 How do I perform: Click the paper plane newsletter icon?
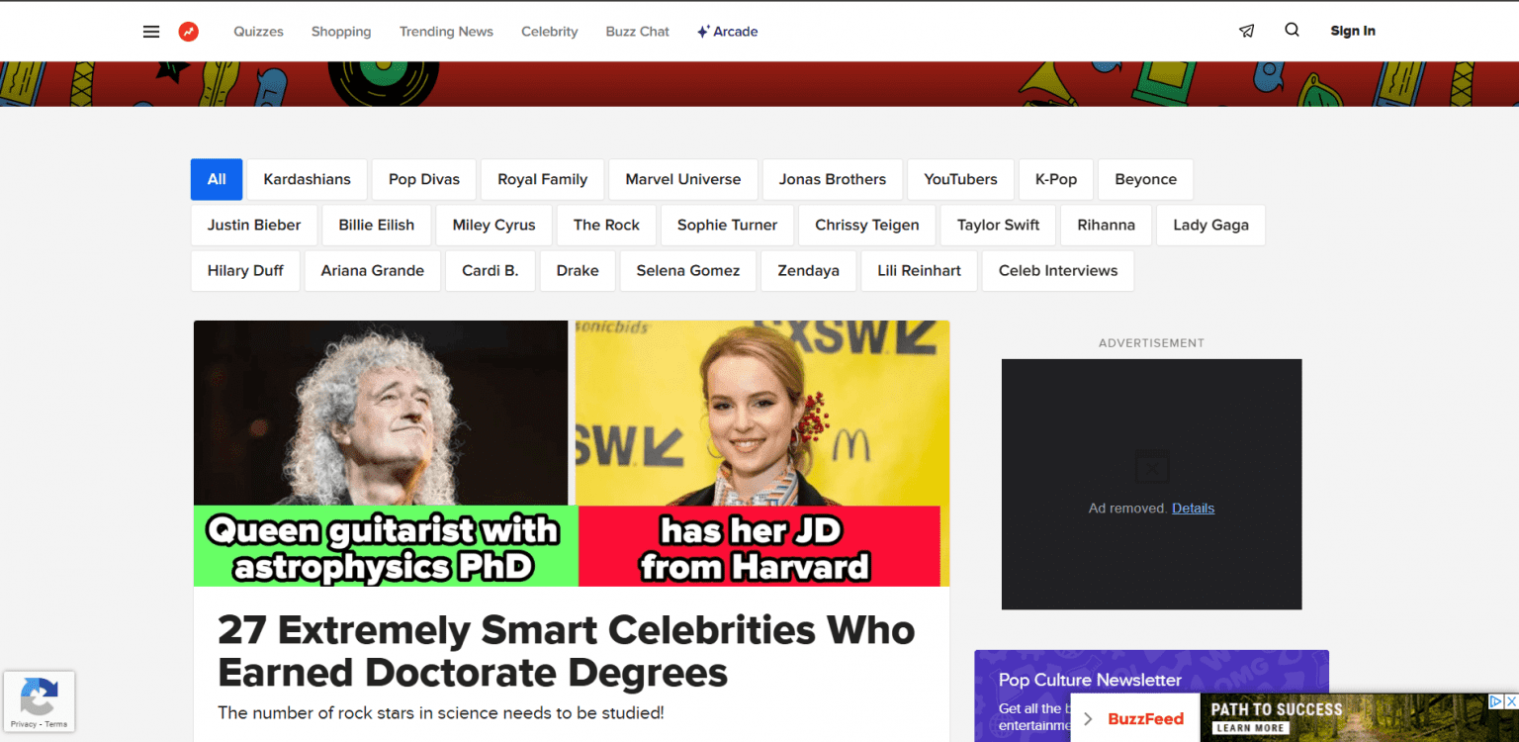tap(1246, 31)
